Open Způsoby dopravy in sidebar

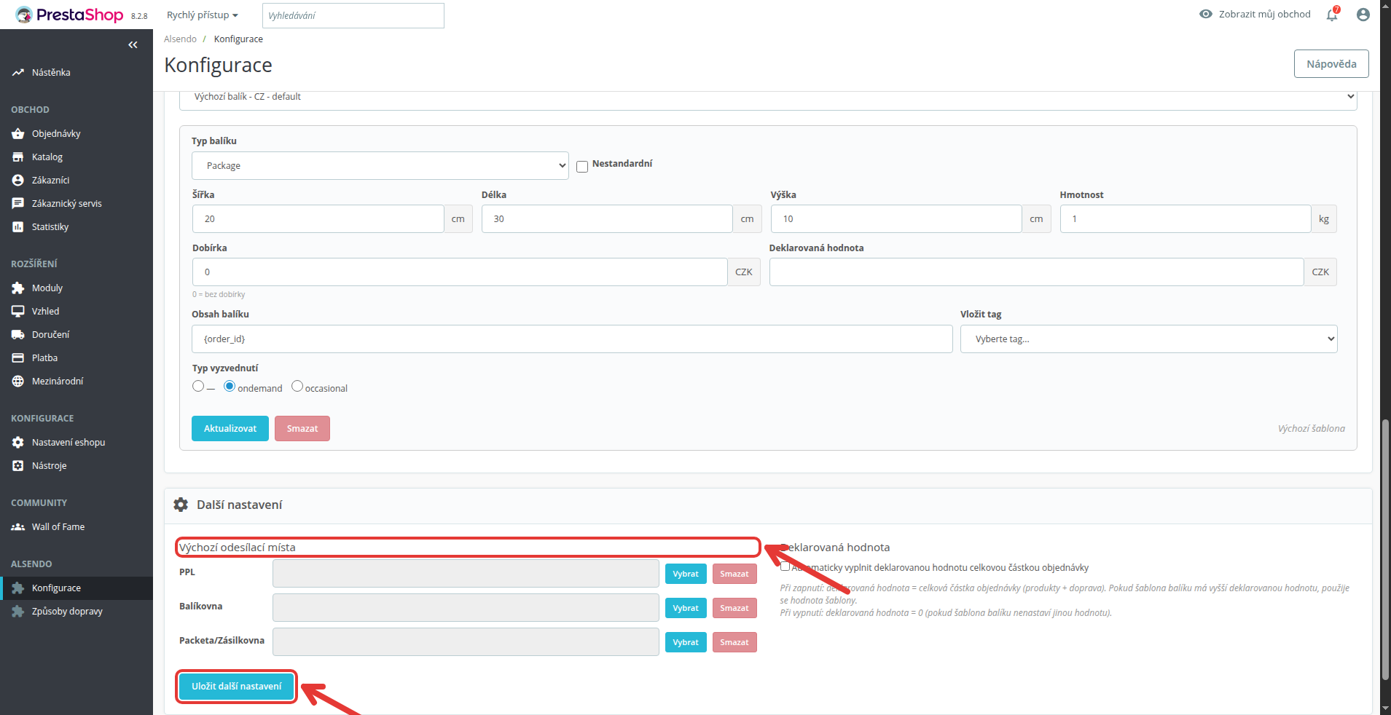click(x=67, y=612)
